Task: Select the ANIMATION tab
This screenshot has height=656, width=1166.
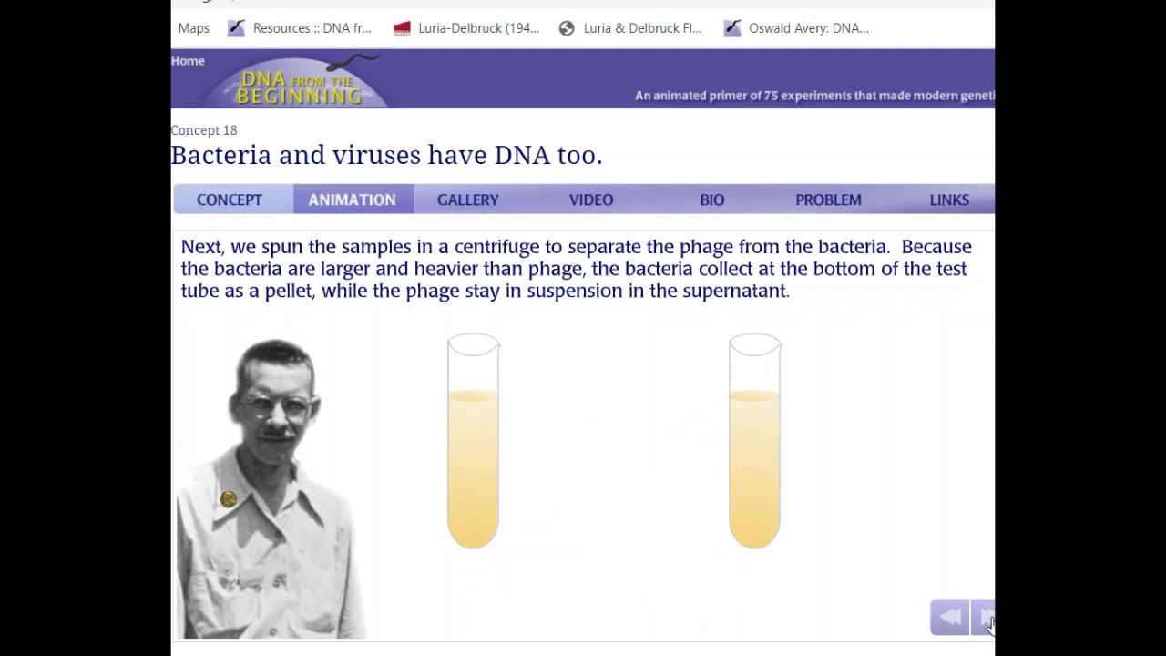Action: (353, 200)
